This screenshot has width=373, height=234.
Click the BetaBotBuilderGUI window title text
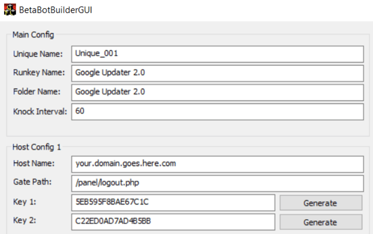(x=56, y=10)
